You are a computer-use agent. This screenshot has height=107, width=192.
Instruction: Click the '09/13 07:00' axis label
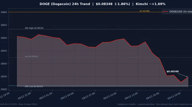pos(89,96)
